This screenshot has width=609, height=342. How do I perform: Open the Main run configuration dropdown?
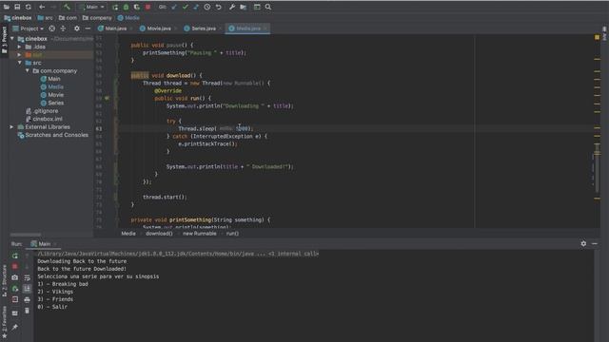(92, 7)
